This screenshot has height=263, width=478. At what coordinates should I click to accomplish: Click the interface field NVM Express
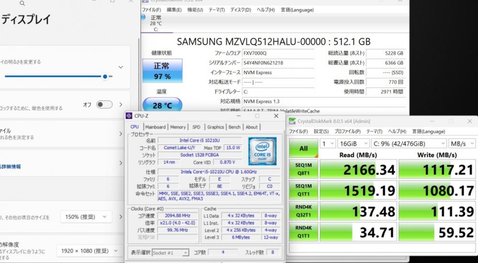click(x=278, y=73)
